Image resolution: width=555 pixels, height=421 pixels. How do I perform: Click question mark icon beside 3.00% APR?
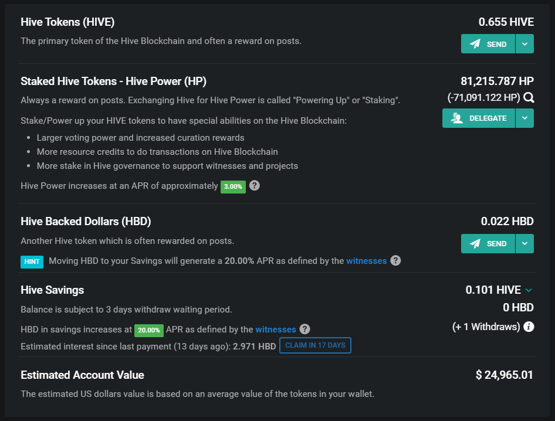point(255,185)
